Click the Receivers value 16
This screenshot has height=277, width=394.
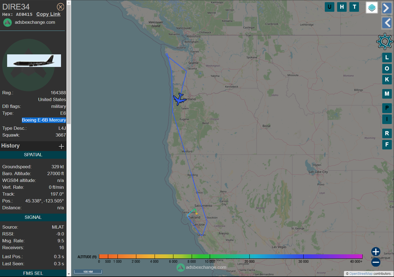click(62, 248)
